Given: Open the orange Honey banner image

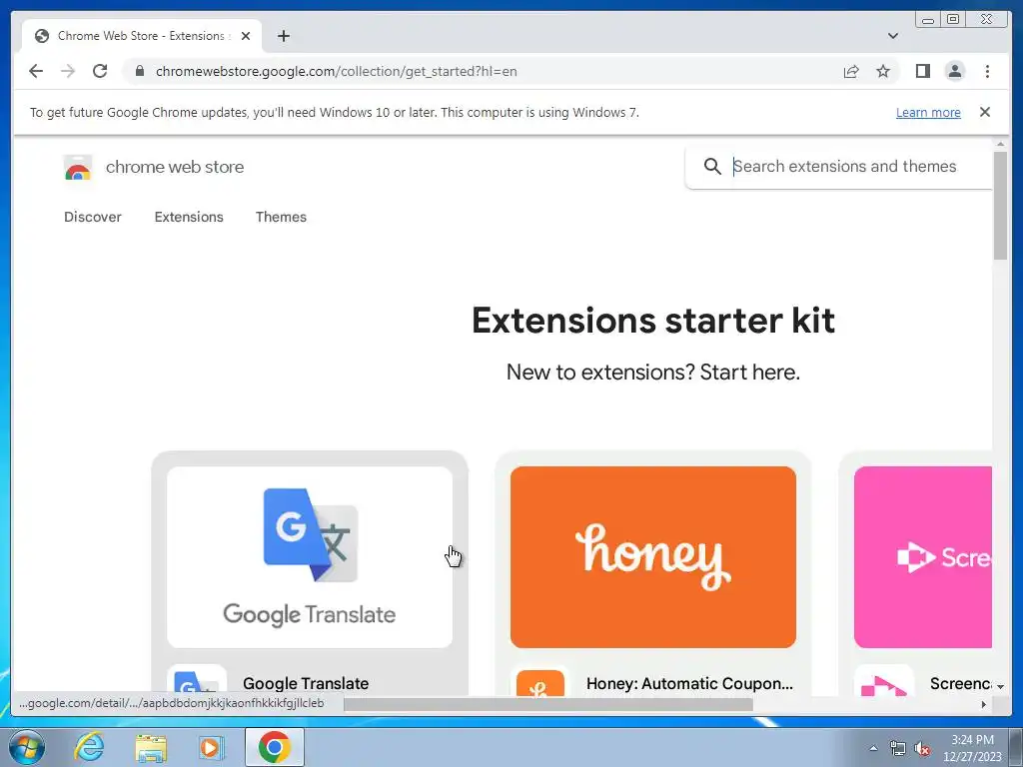Looking at the screenshot, I should [x=653, y=557].
